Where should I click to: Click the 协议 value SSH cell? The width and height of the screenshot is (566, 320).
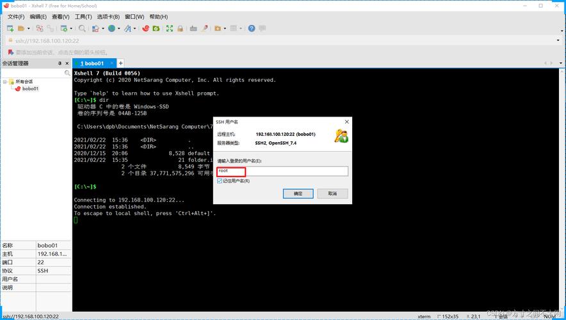pyautogui.click(x=54, y=271)
